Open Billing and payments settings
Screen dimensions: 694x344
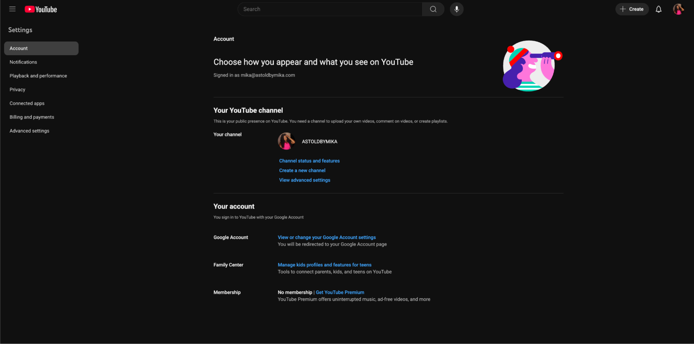[x=32, y=117]
